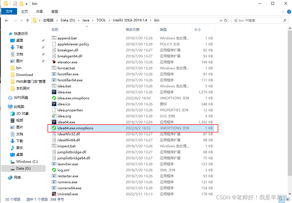Open 视频 folder in sidebar
This screenshot has width=292, height=203.
(17, 120)
